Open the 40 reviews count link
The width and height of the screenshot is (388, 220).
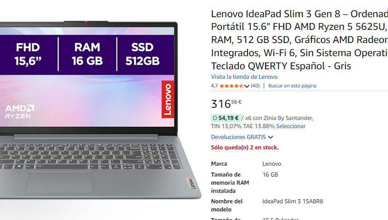pyautogui.click(x=255, y=86)
